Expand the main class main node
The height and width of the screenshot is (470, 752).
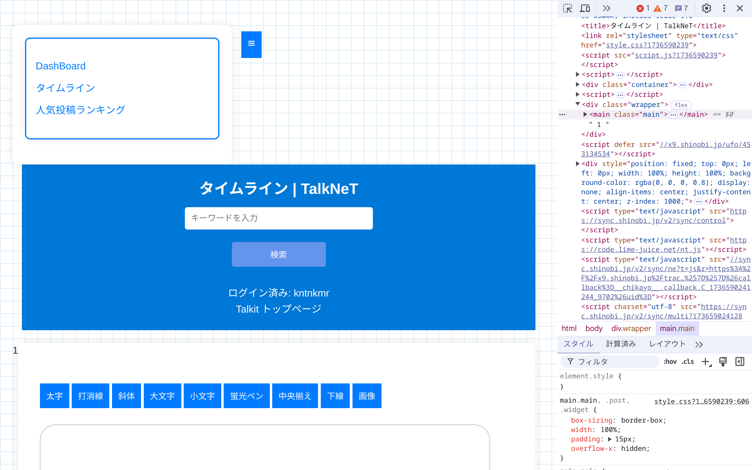[x=585, y=114]
